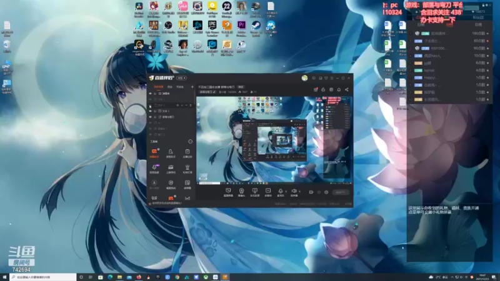Open the Epic Games Launcher desktop shortcut

coord(212,28)
